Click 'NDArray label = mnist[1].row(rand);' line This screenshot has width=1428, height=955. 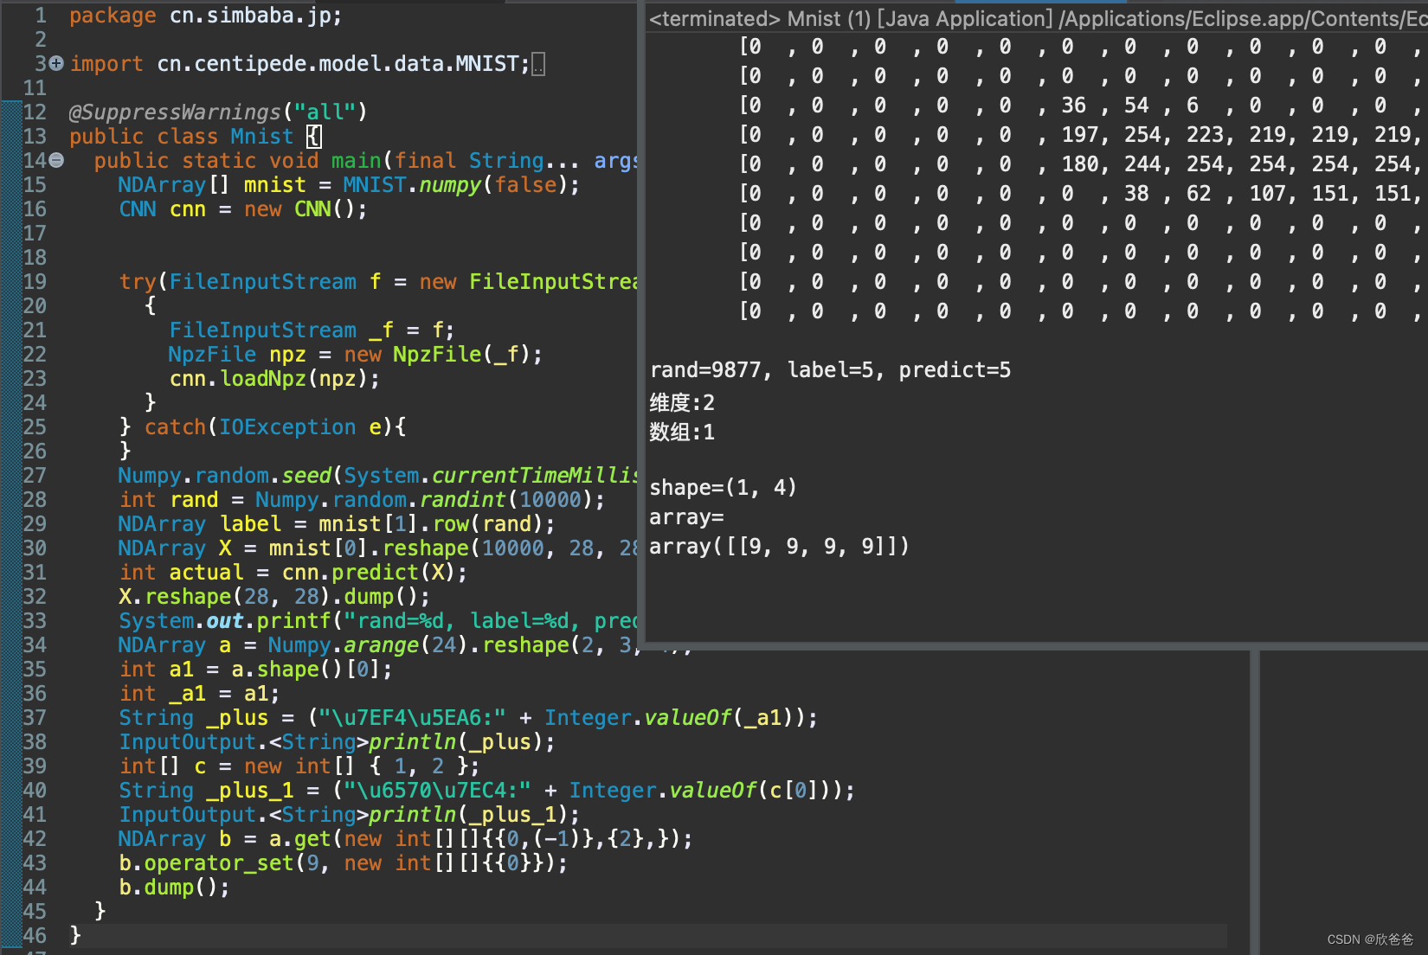pos(337,523)
